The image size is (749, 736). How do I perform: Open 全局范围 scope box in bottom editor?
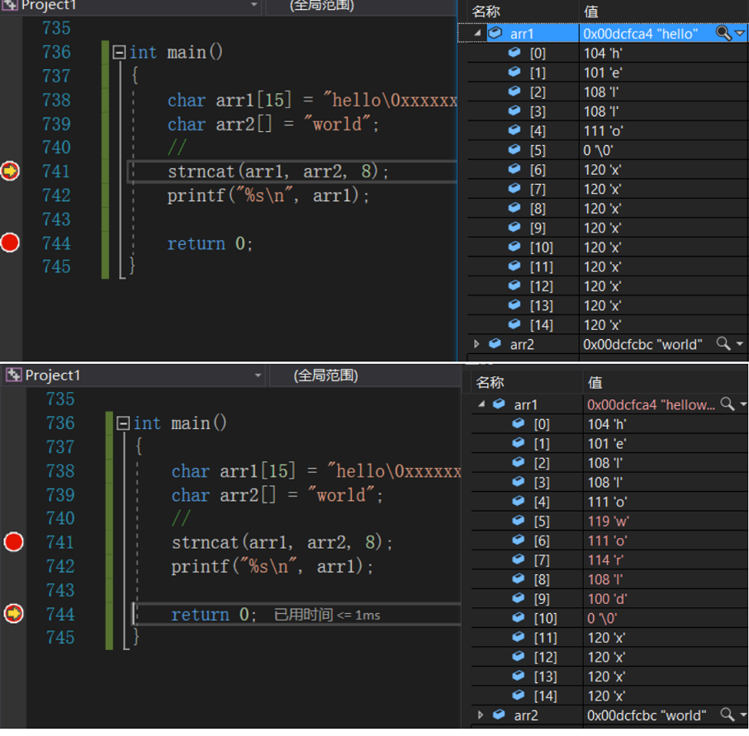(365, 375)
